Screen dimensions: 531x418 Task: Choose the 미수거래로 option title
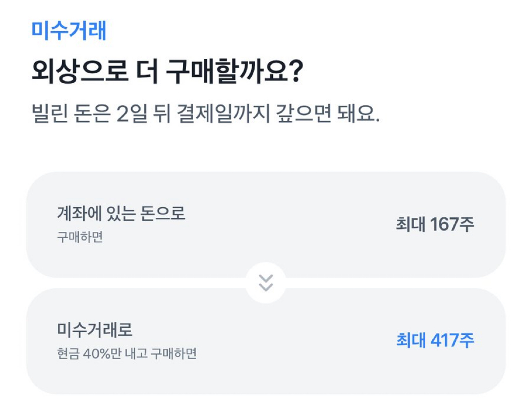(x=95, y=330)
